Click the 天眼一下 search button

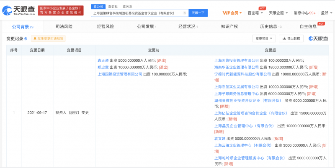[x=198, y=13]
